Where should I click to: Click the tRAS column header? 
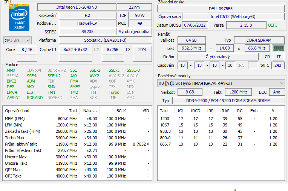coord(225,111)
